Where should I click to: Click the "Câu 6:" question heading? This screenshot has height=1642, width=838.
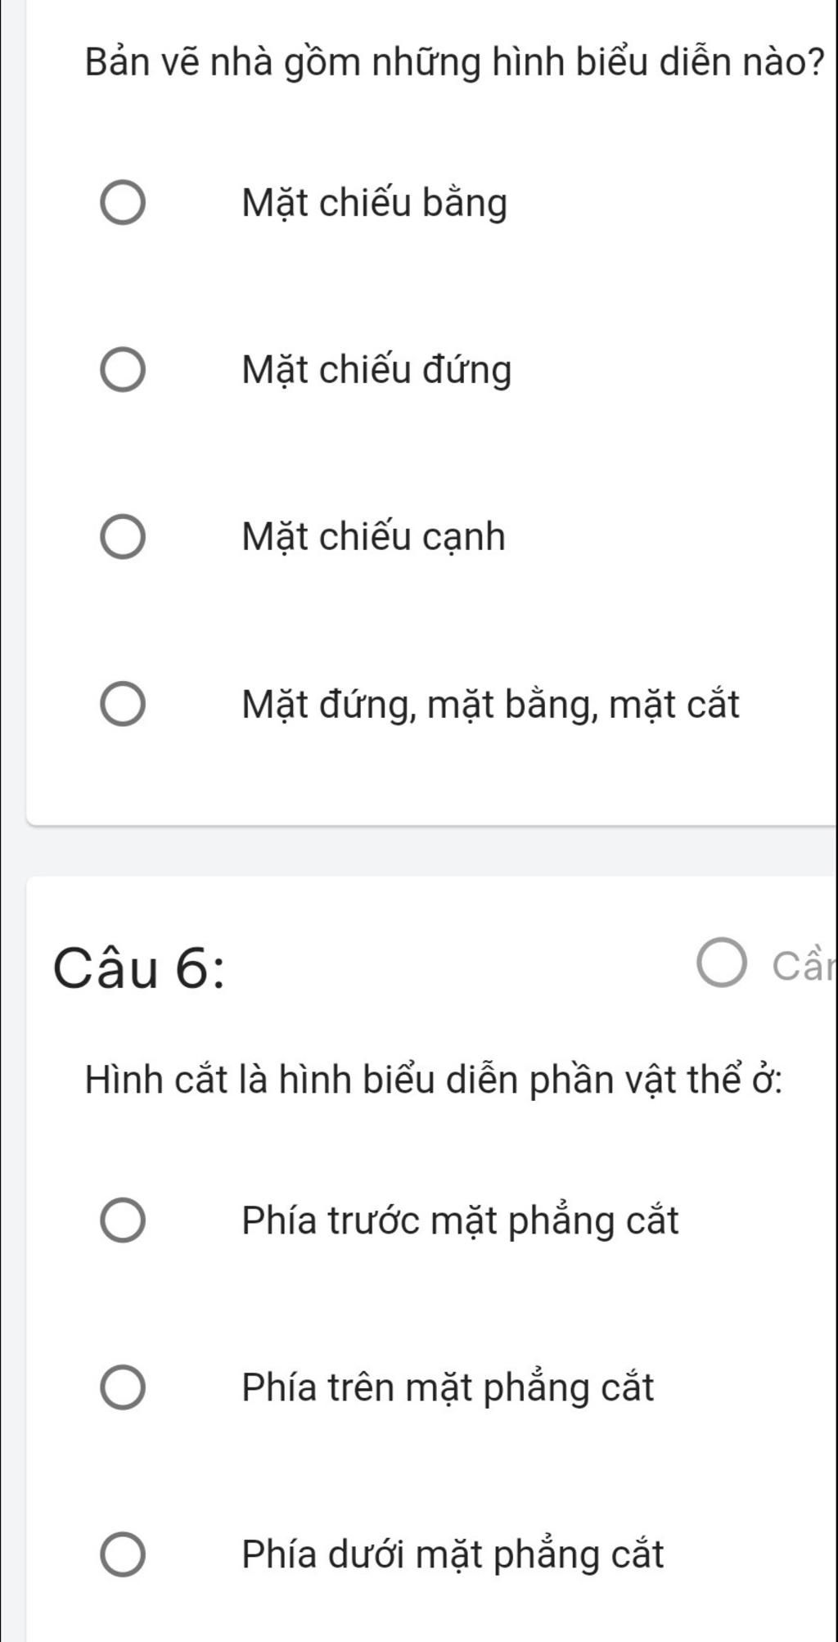pos(139,968)
